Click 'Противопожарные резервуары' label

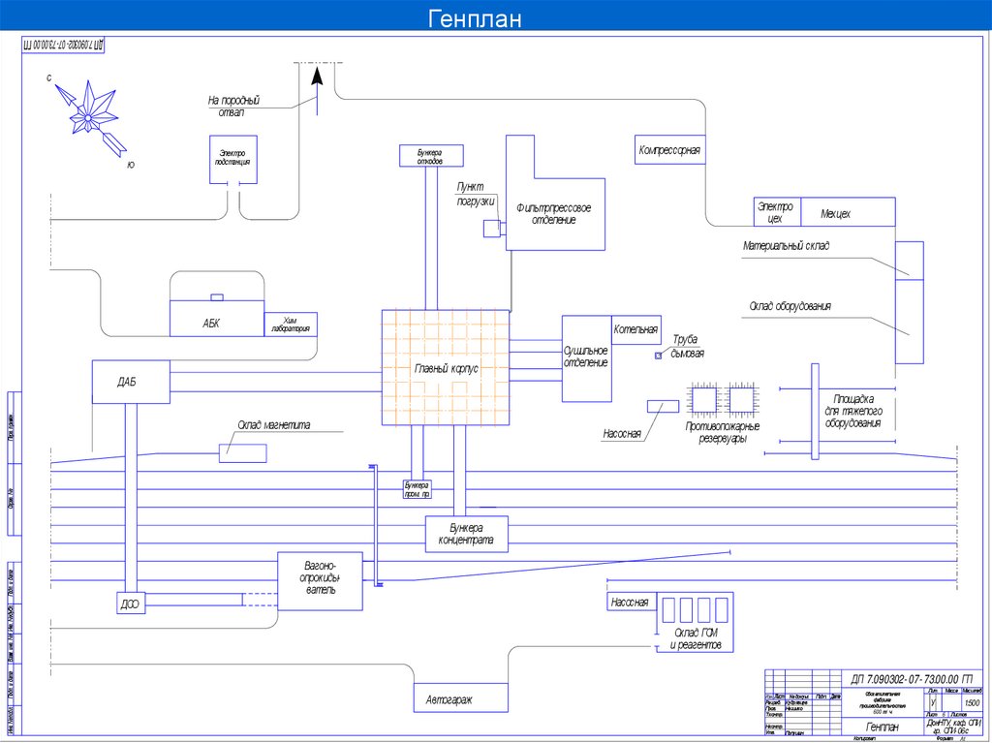tap(723, 432)
